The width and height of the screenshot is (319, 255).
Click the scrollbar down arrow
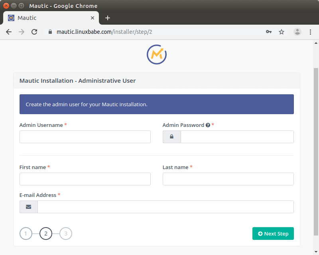click(x=316, y=252)
